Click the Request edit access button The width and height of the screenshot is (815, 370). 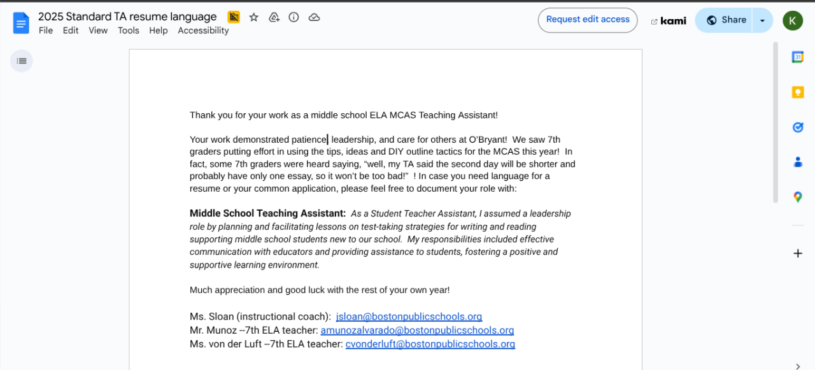coord(587,20)
